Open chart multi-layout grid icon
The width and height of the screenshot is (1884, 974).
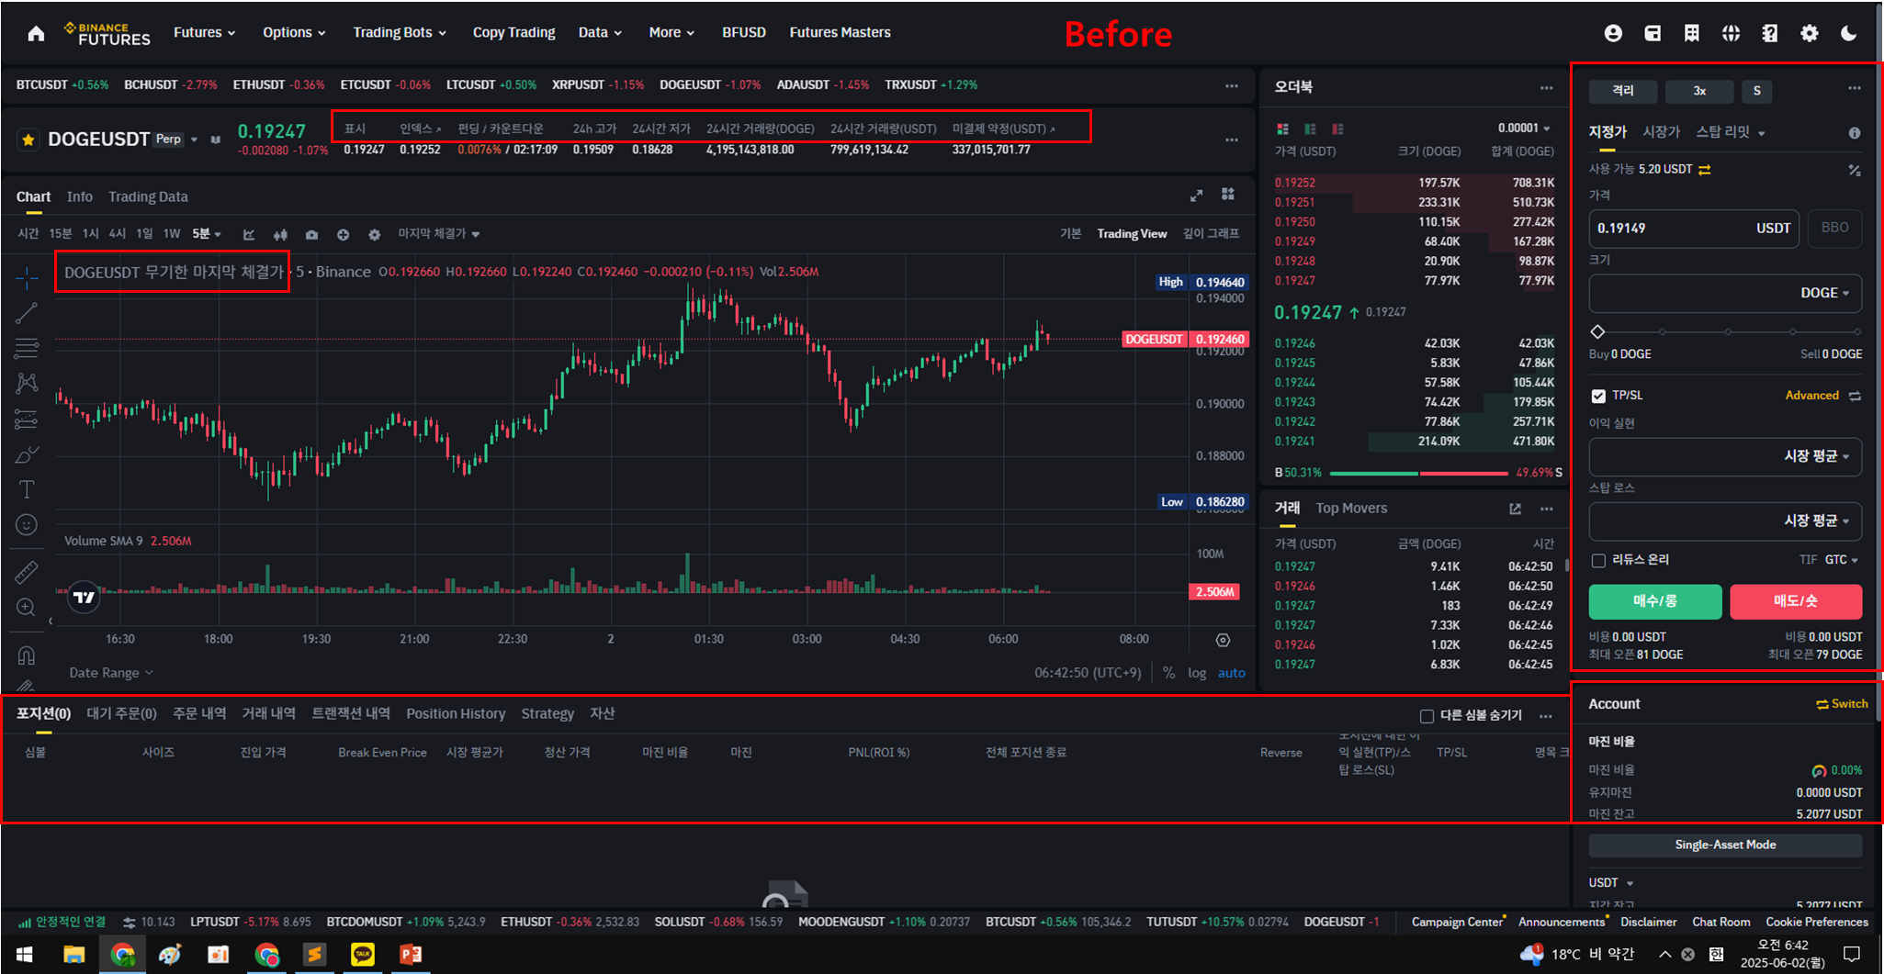(x=1228, y=195)
